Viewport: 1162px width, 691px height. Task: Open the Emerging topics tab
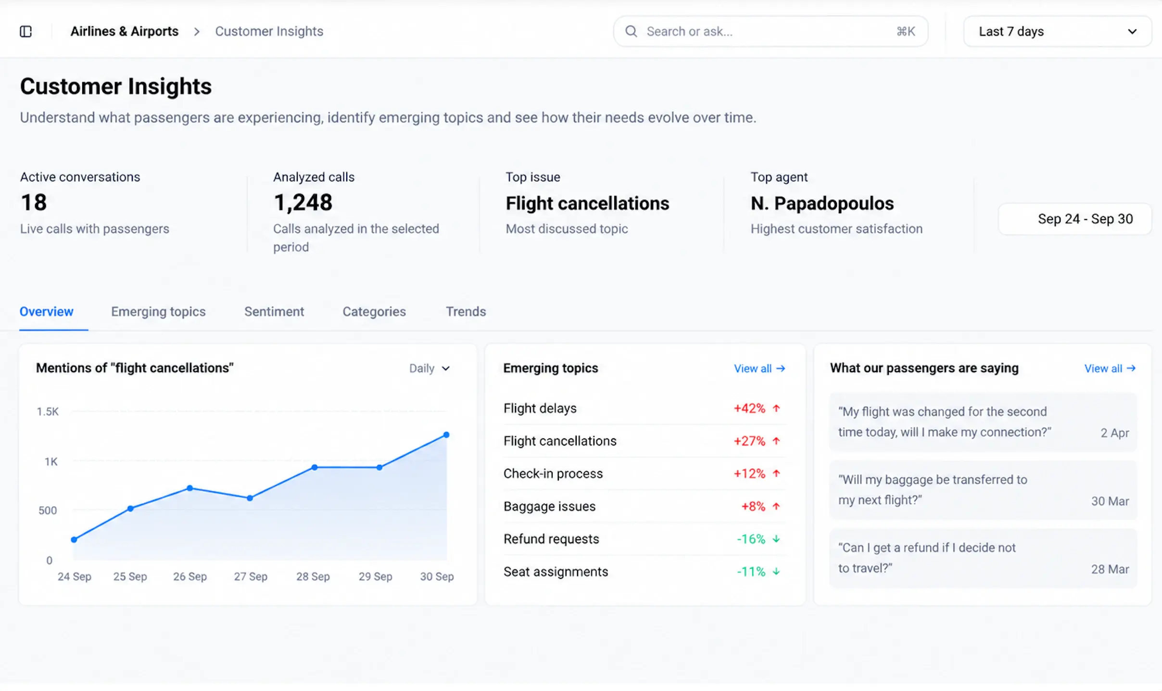click(158, 312)
